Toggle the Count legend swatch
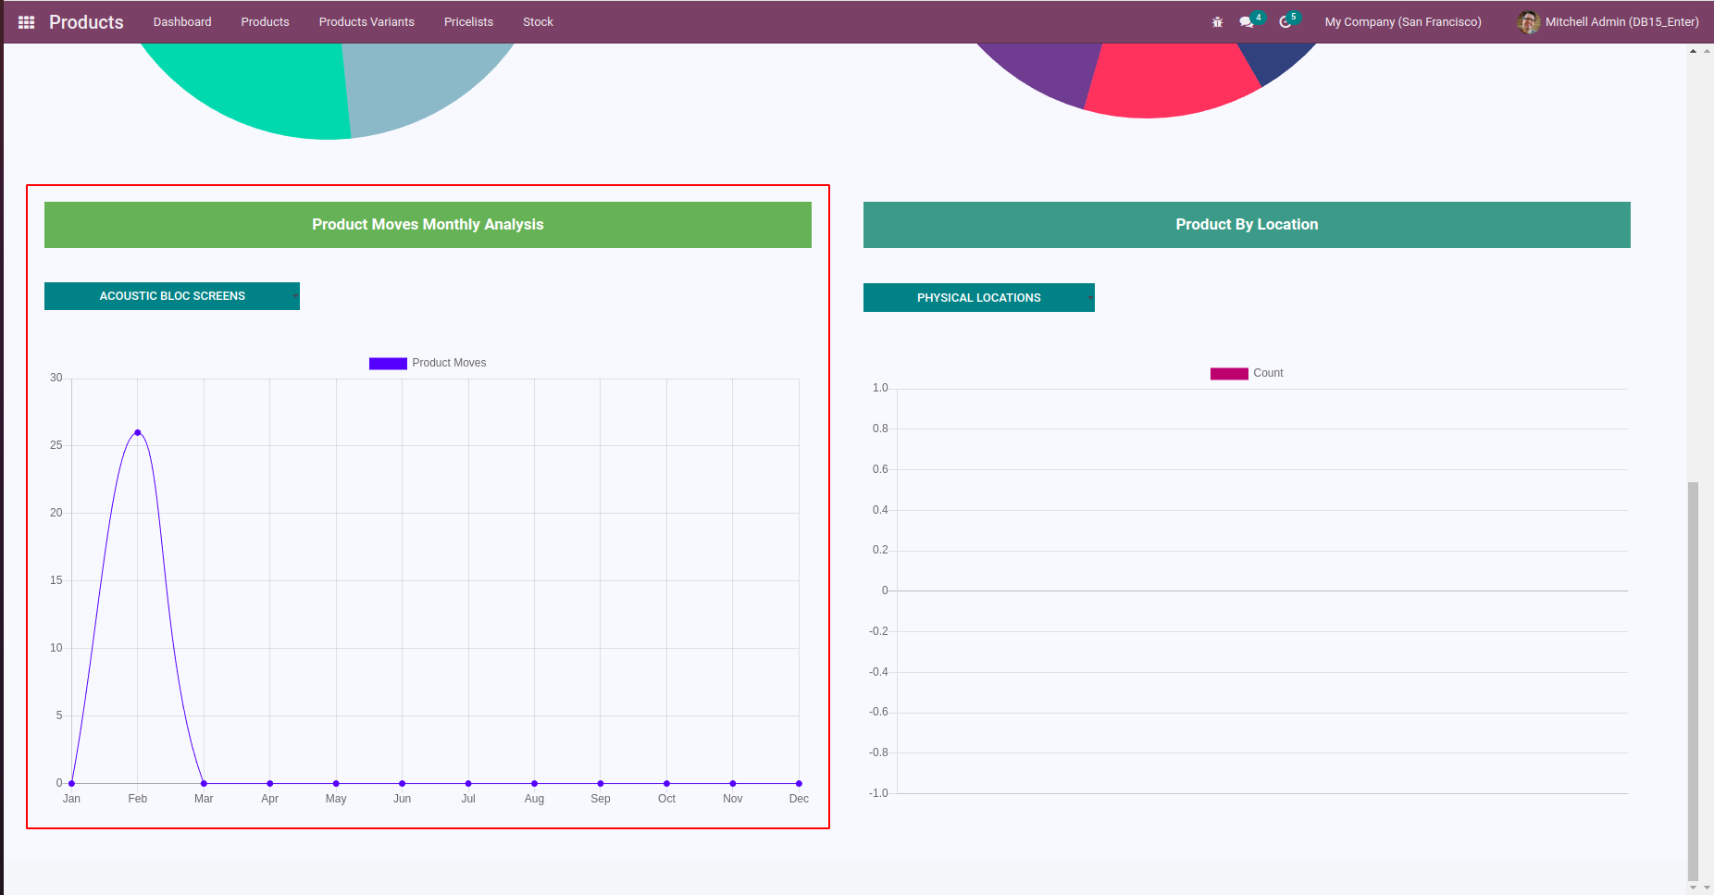 point(1229,374)
